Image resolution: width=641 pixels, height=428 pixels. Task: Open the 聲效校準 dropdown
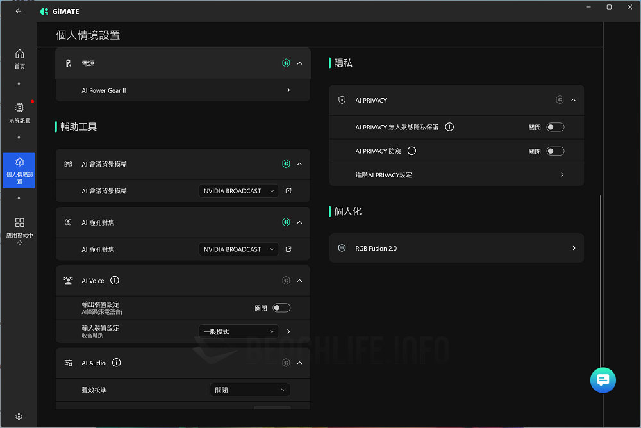tap(250, 390)
